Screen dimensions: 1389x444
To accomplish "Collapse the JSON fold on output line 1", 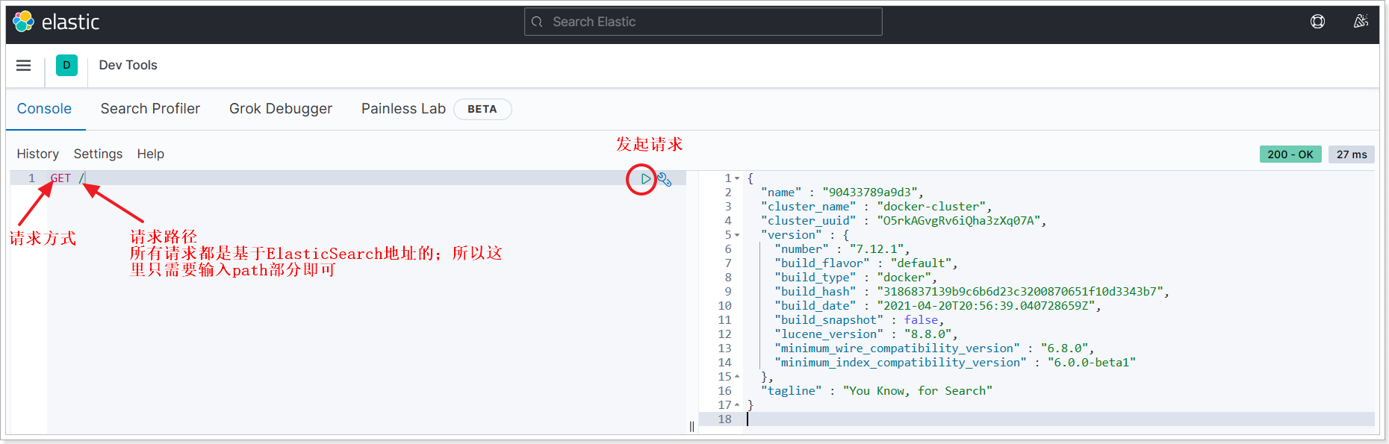I will (x=737, y=179).
